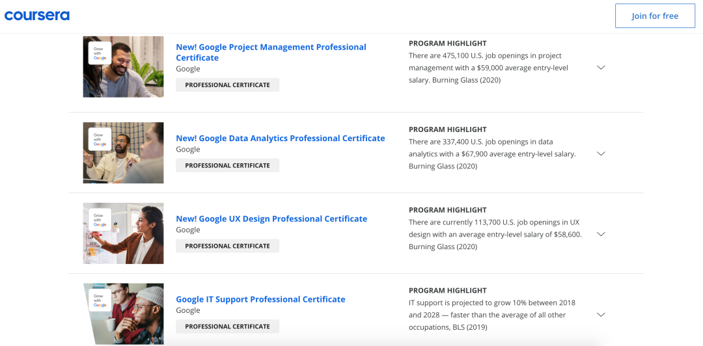
Task: Expand the UX Design program highlight chevron
Action: click(x=601, y=234)
